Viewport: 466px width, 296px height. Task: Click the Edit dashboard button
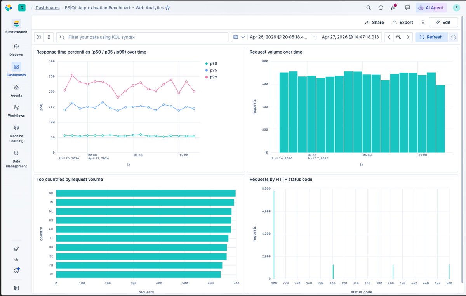pos(443,23)
